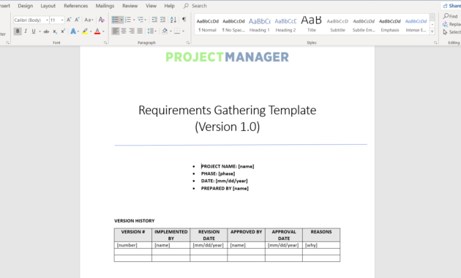
Task: Apply the Intense Emphasis style
Action: tap(416, 25)
